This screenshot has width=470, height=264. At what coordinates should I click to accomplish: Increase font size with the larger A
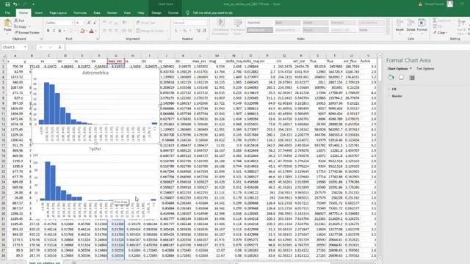tap(89, 23)
